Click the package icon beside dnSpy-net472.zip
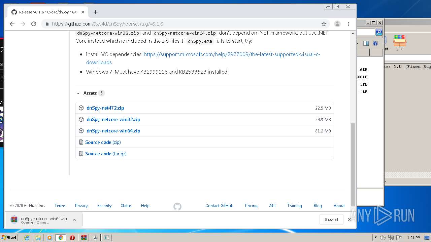This screenshot has height=242, width=431. [x=81, y=108]
